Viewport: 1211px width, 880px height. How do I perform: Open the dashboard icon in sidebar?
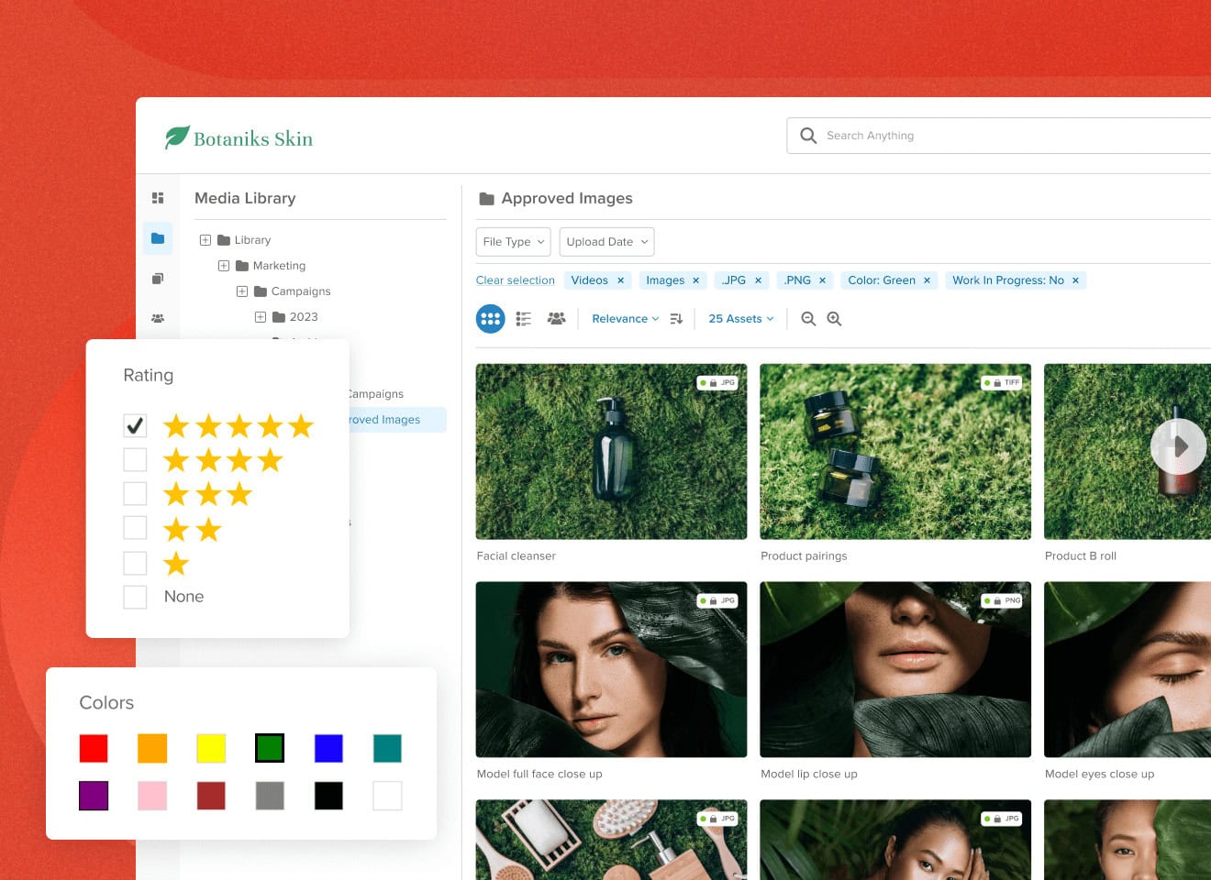158,198
